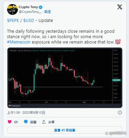Image resolution: width=129 pixels, height=138 pixels.
Task: Click the like count 60
Action: click(x=16, y=122)
